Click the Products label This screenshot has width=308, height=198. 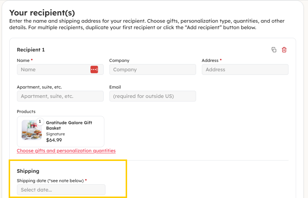26,112
